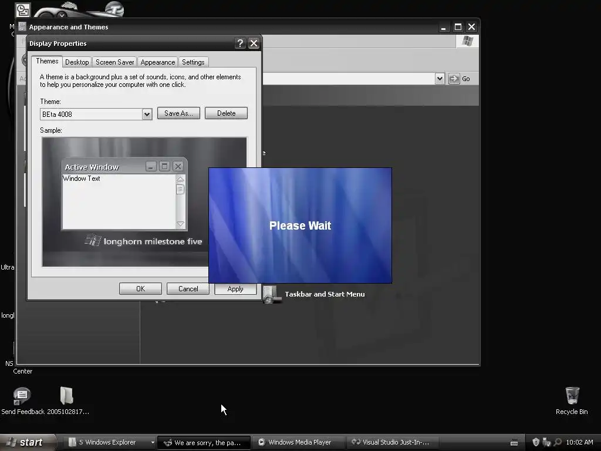Cancel the Display Properties dialog
Viewport: 601px width, 451px height.
point(188,289)
